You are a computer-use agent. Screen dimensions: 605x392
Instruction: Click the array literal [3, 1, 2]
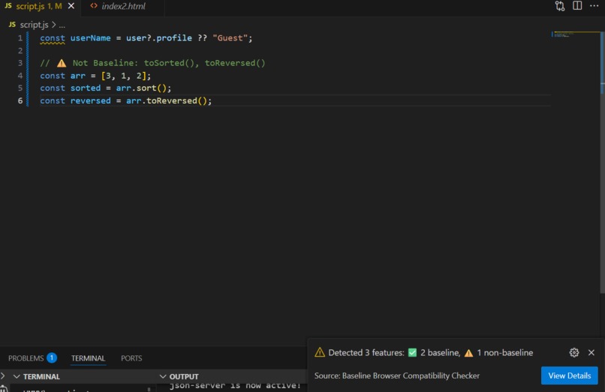pos(124,76)
